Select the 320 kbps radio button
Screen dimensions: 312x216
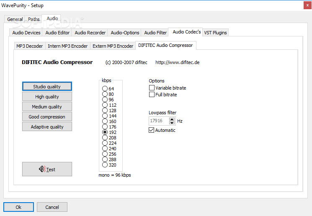coord(105,165)
